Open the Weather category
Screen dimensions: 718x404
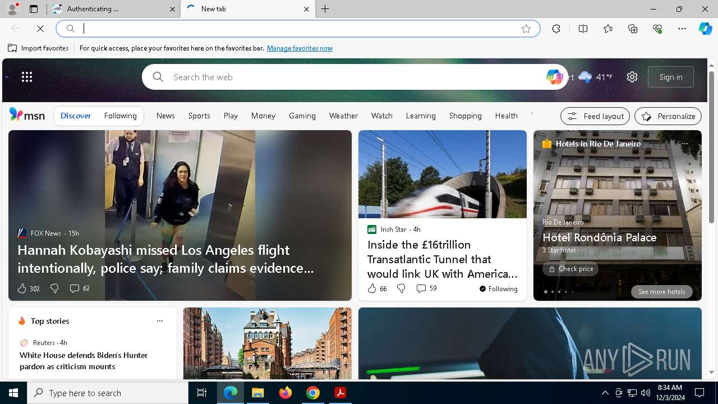click(x=343, y=116)
